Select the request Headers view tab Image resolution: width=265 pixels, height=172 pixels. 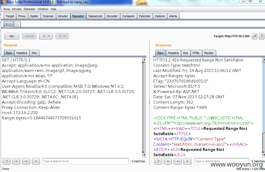click(22, 53)
